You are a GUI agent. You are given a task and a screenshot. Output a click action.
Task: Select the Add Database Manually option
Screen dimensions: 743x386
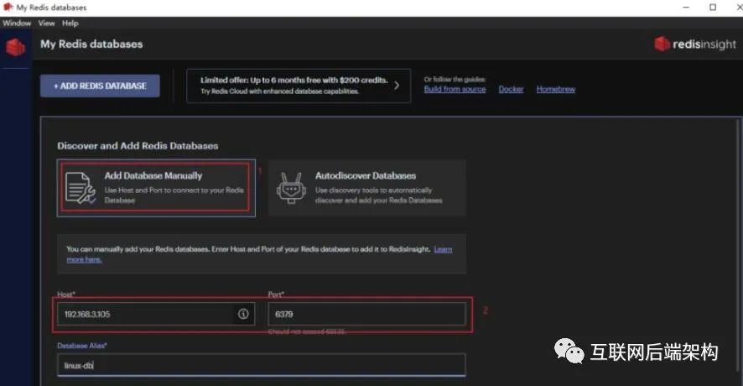156,188
